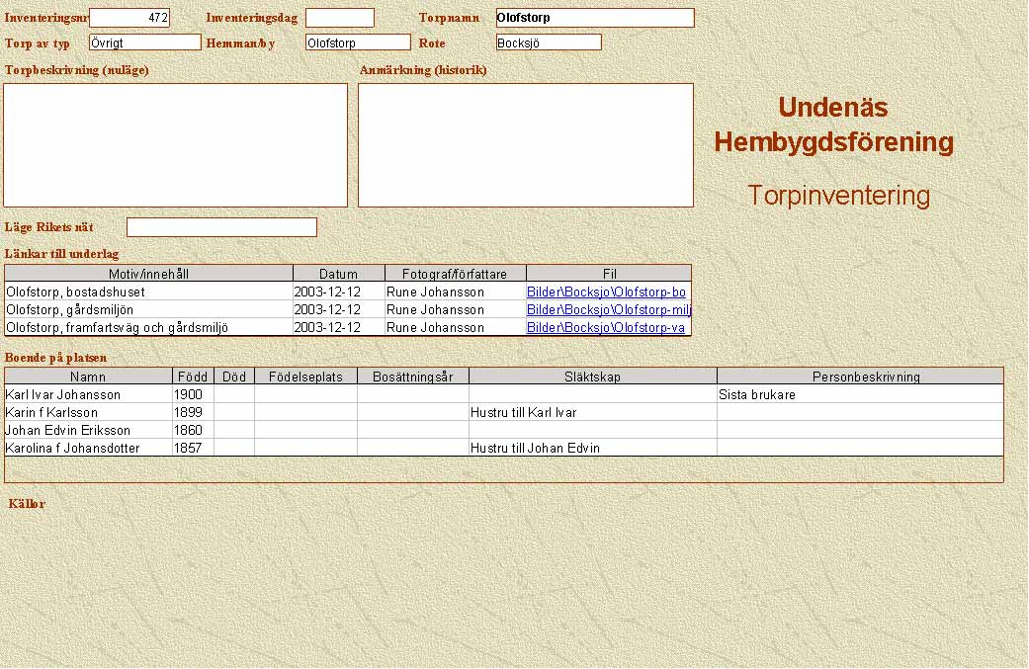Click inside the Anmärkning historik text area
This screenshot has height=669, width=1029.
[525, 145]
